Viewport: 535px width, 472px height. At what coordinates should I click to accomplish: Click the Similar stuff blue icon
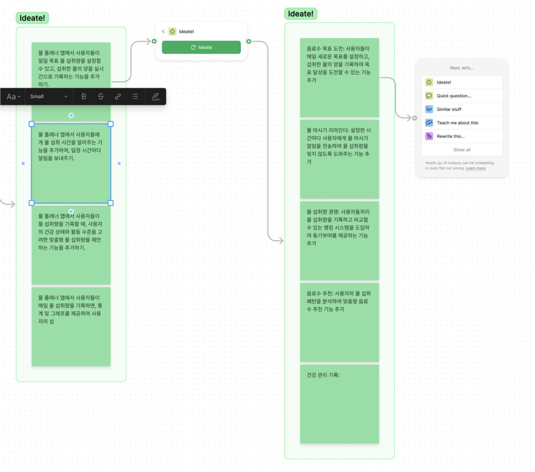coord(429,109)
